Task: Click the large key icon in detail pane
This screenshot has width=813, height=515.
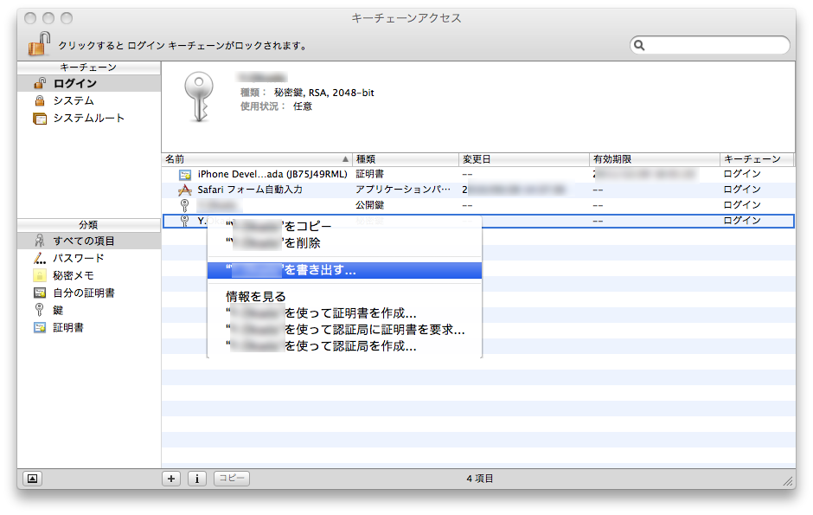Action: point(199,97)
